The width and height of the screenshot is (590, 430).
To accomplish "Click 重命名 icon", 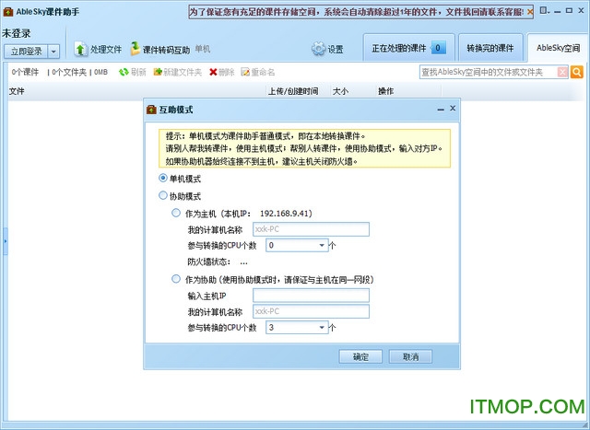I will coord(245,72).
